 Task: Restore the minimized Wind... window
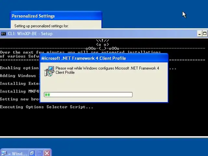click(x=32, y=153)
